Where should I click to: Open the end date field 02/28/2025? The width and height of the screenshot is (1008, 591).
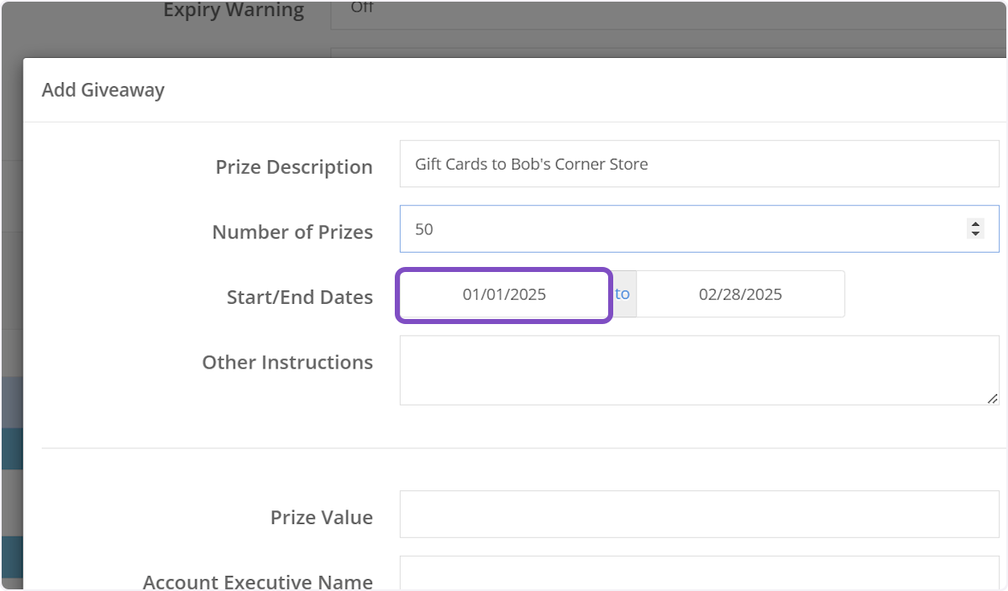point(740,295)
